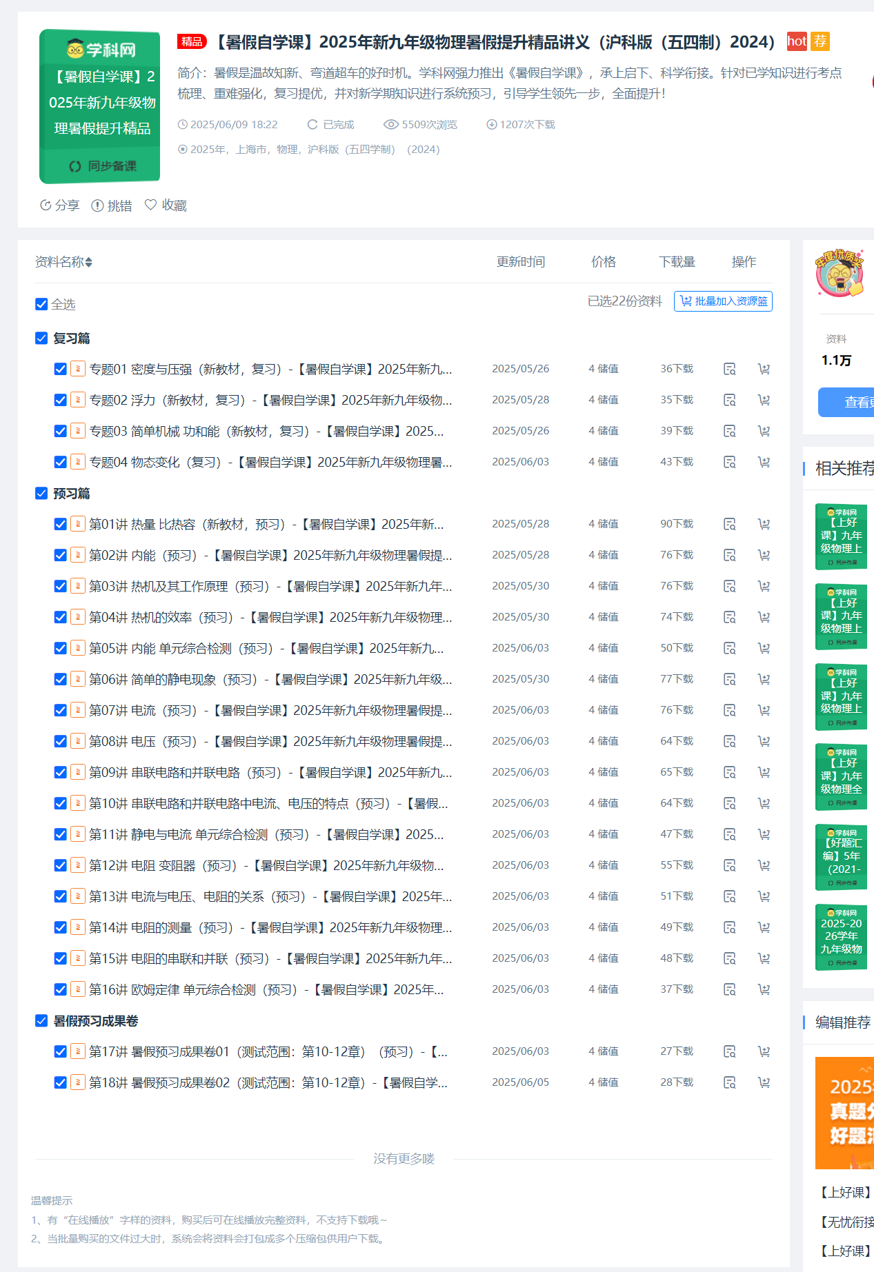Deselect 专题01 密度与压强 checkbox
Viewport: 874px width, 1272px height.
pyautogui.click(x=60, y=369)
